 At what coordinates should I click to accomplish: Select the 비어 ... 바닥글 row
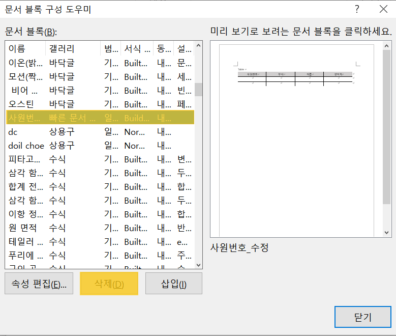100,90
